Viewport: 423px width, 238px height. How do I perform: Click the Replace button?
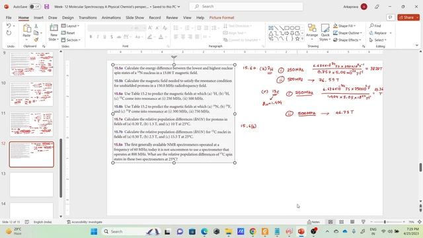378,33
